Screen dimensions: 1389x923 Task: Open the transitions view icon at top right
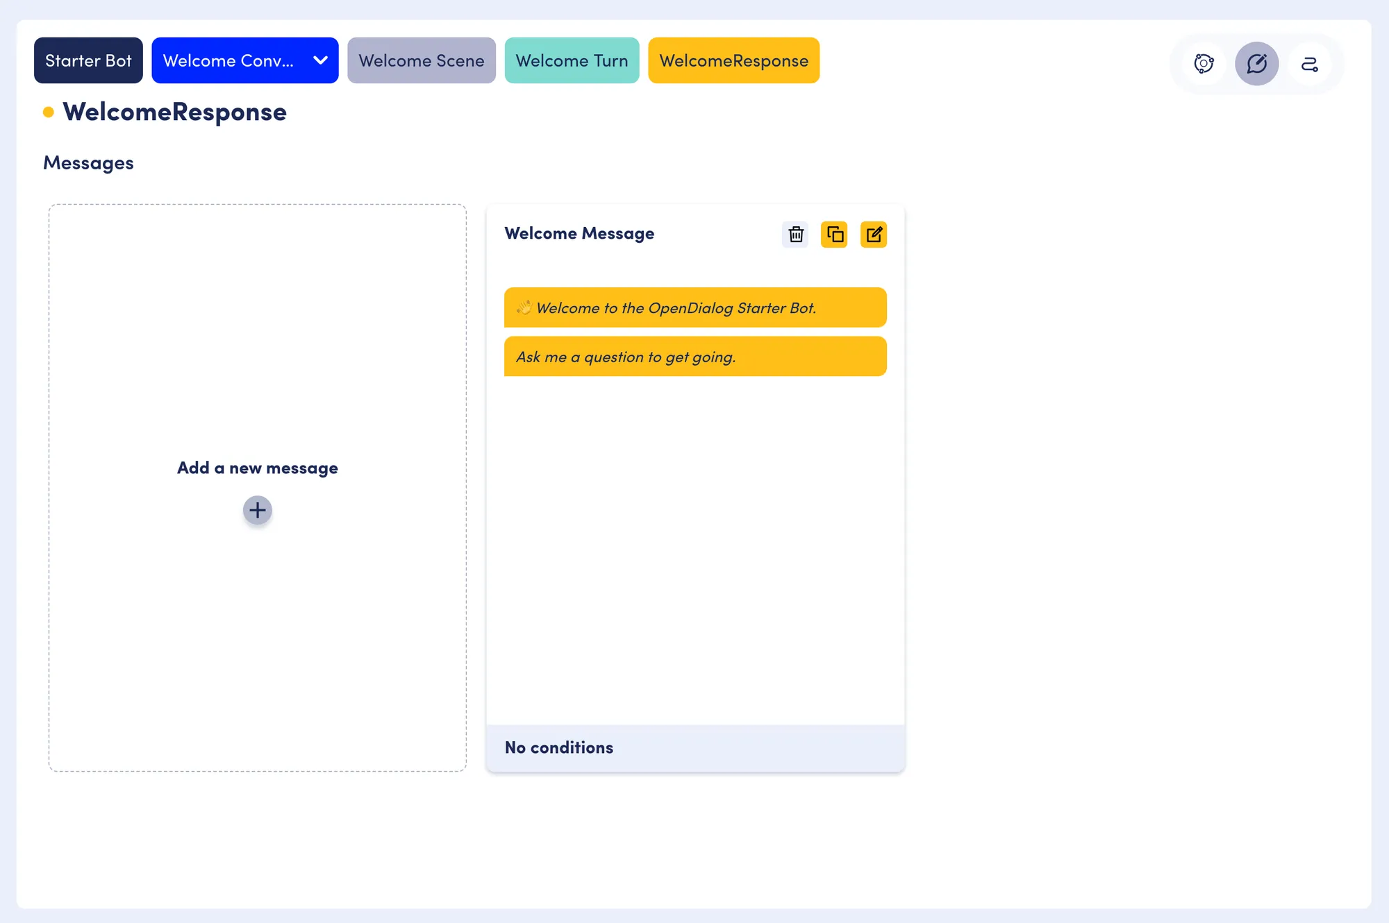[1309, 64]
